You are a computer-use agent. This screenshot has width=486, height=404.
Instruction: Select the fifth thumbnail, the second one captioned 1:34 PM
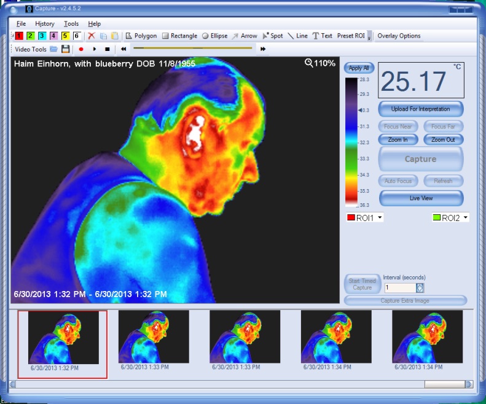click(x=428, y=337)
